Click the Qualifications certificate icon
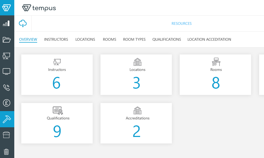Viewport: 264px width, 158px height. coord(58,111)
